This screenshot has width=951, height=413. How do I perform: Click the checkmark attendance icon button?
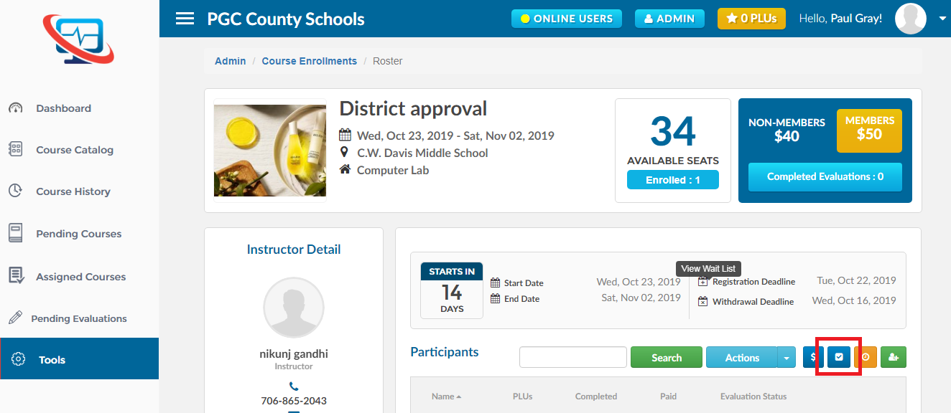pos(839,357)
